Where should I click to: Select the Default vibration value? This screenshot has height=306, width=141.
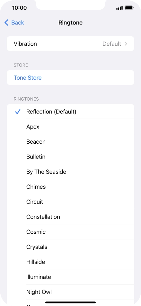(x=112, y=44)
